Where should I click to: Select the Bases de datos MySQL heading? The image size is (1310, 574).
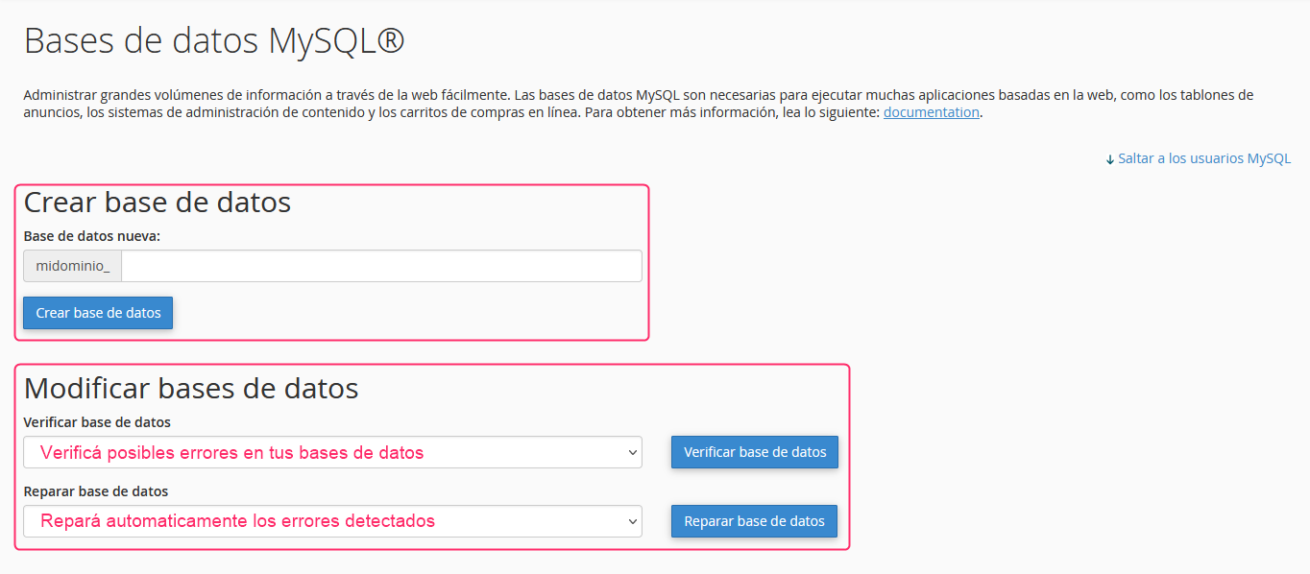tap(214, 41)
